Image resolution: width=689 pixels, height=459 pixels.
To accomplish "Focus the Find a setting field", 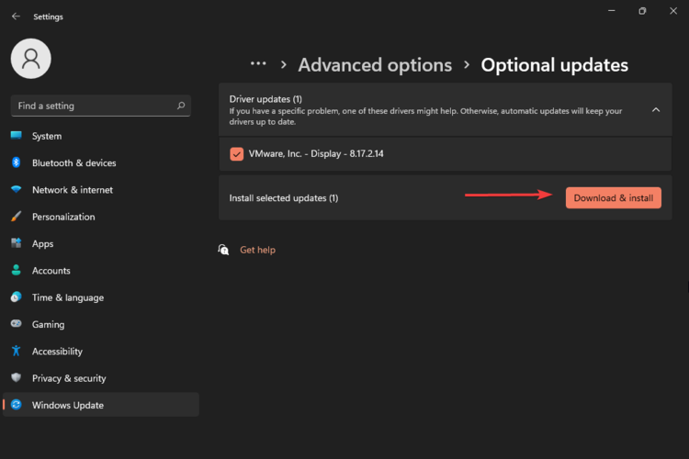I will [x=92, y=106].
